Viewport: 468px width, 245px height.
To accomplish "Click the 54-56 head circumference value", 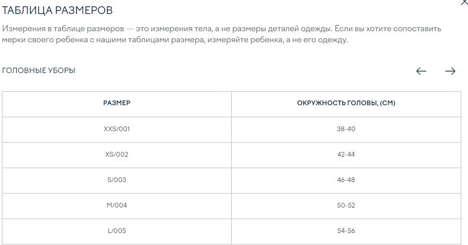I will tap(346, 231).
